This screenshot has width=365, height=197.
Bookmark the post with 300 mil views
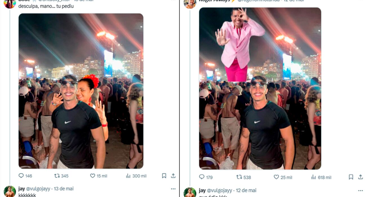click(x=164, y=176)
